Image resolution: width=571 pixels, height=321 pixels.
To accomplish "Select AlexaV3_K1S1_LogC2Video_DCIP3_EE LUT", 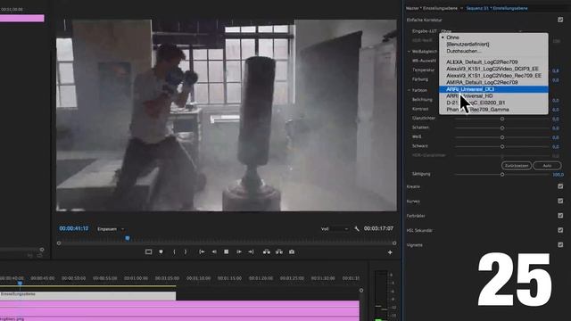I will [x=493, y=69].
